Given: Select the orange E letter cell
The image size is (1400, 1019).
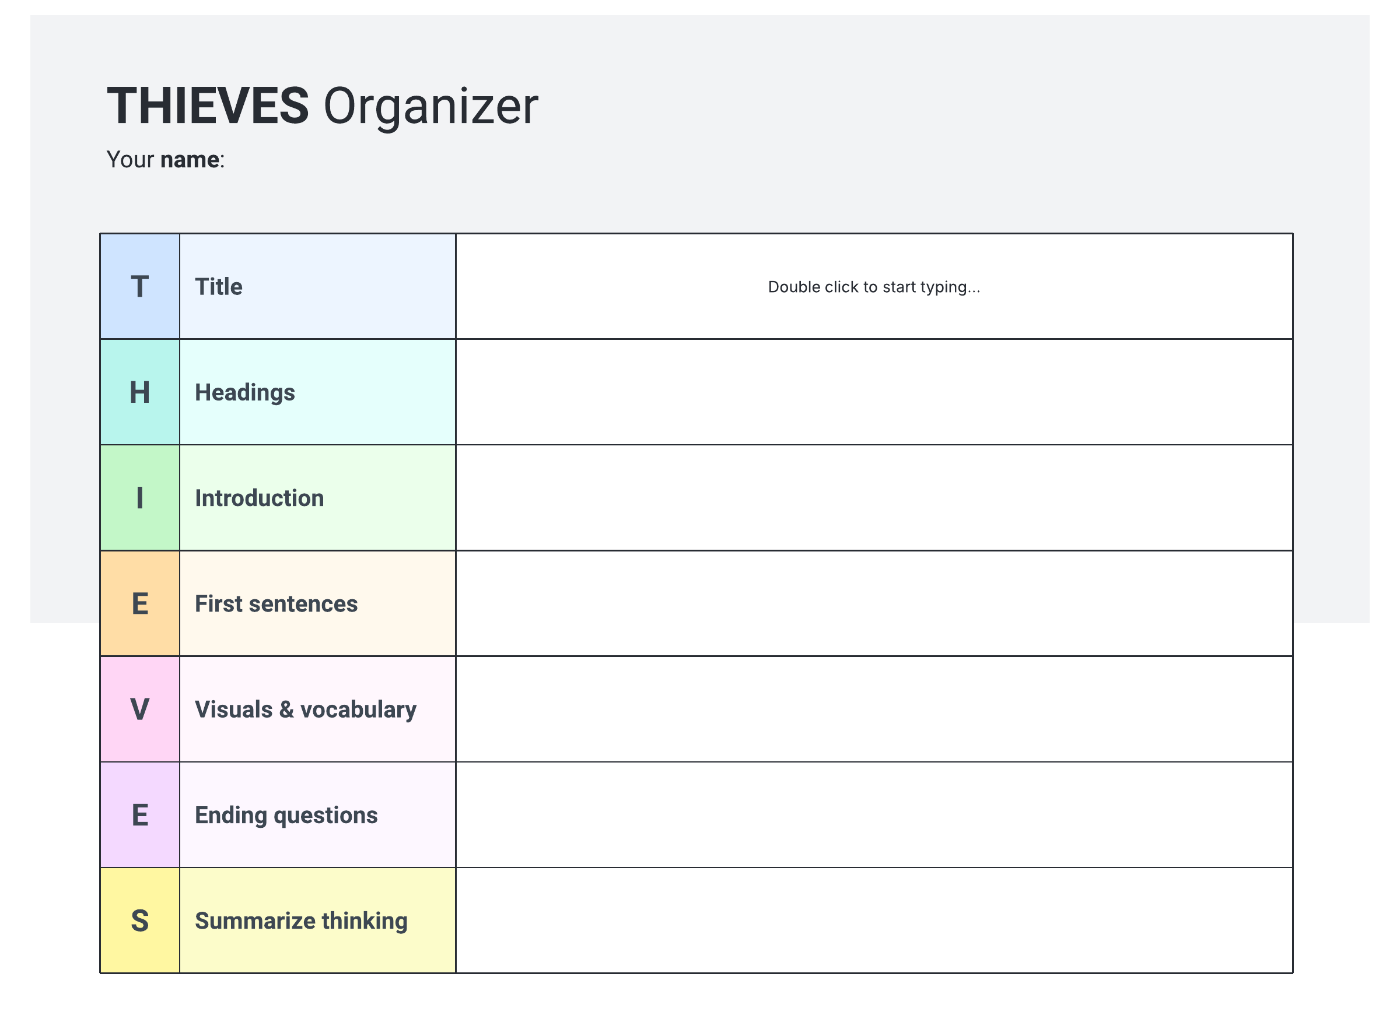Looking at the screenshot, I should pyautogui.click(x=140, y=604).
